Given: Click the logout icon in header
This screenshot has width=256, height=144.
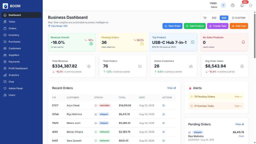Looking at the screenshot, I should point(251,5).
